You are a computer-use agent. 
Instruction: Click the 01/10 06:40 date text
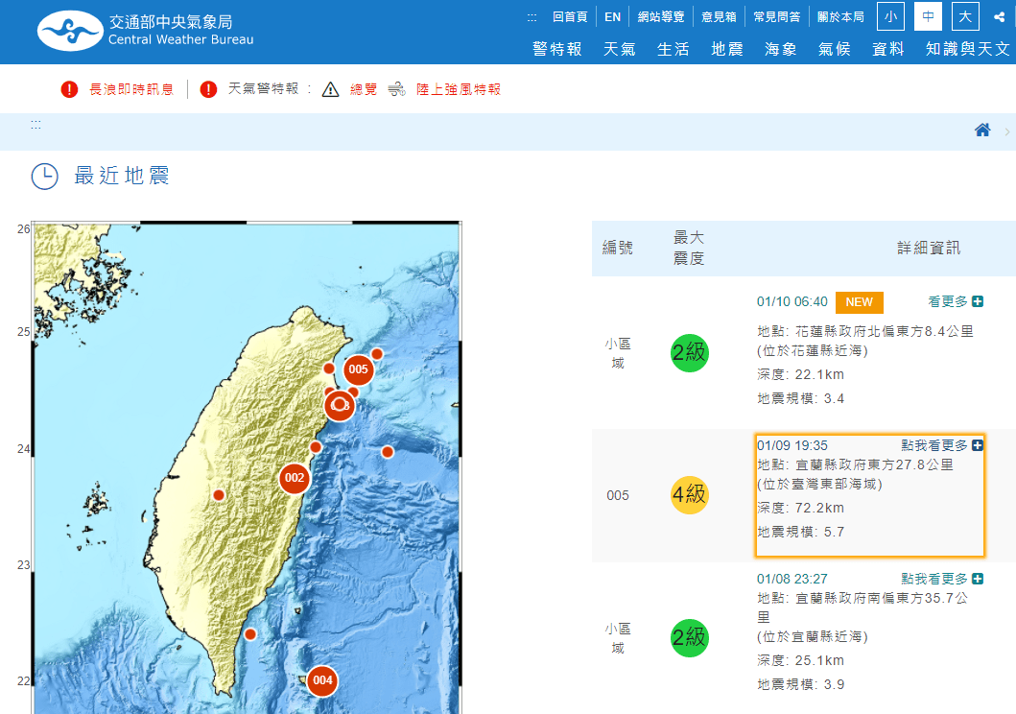pyautogui.click(x=792, y=302)
